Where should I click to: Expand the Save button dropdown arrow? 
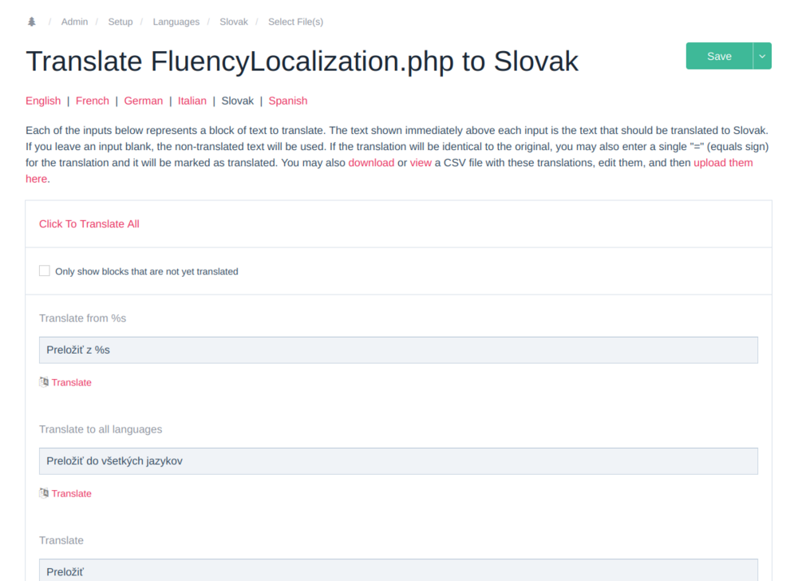(762, 56)
